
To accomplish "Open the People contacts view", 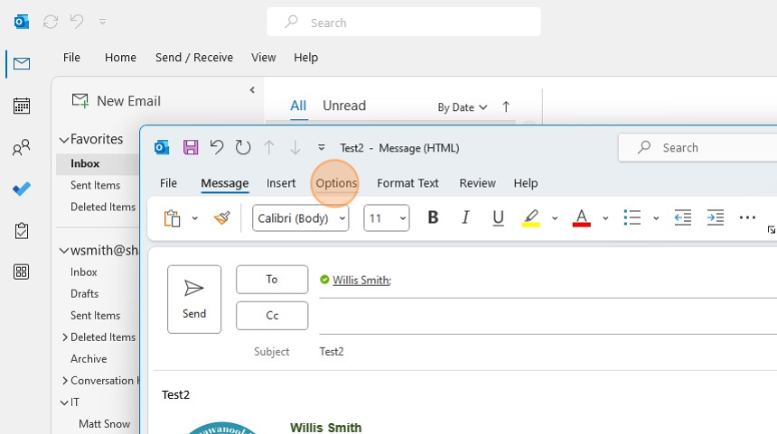I will click(22, 147).
